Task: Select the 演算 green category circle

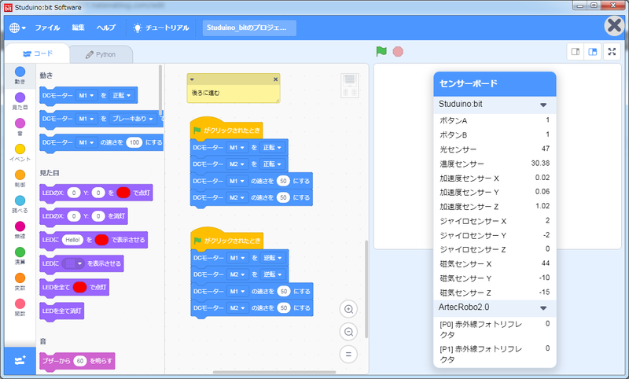Action: [x=20, y=252]
